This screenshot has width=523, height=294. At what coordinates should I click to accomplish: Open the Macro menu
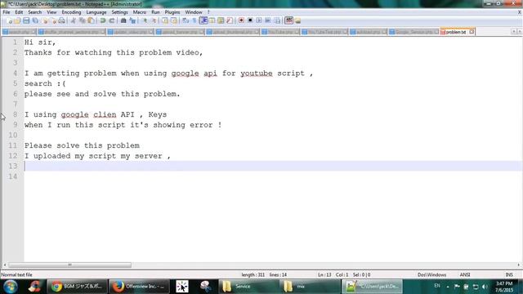click(x=140, y=12)
